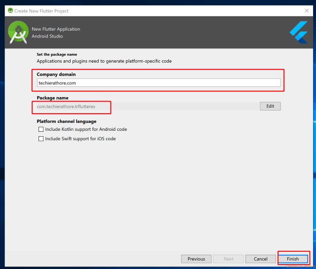Click the 'Package name' label
The height and width of the screenshot is (269, 316).
point(52,98)
